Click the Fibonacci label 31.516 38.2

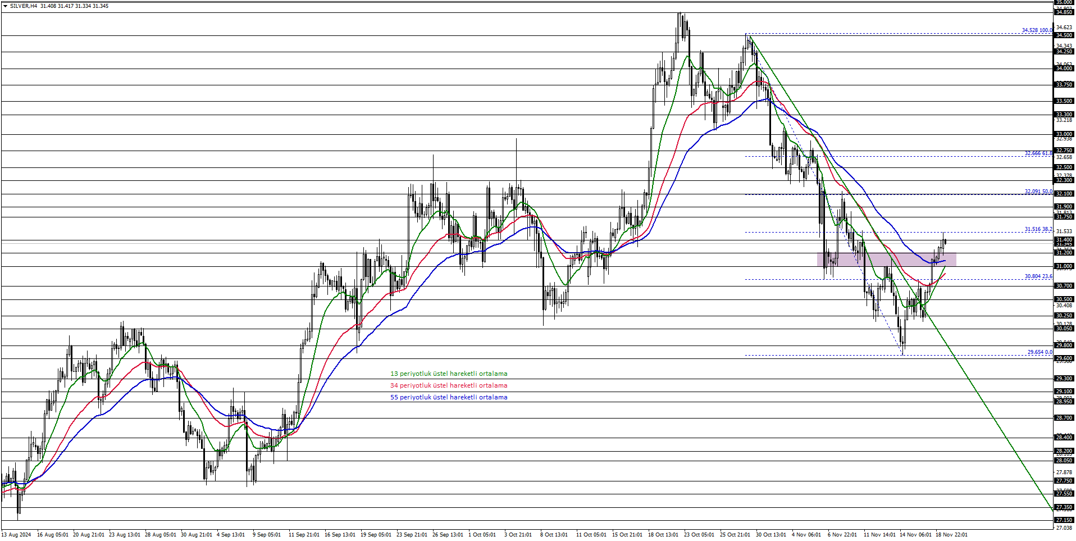pyautogui.click(x=1038, y=229)
